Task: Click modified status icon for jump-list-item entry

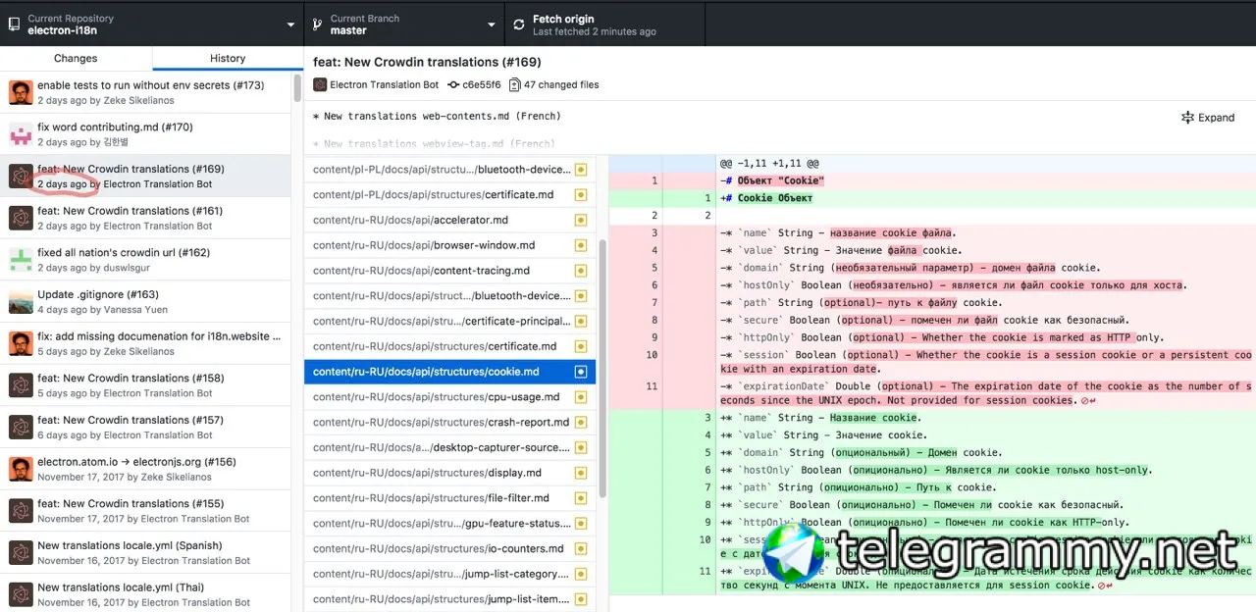Action: [x=581, y=599]
